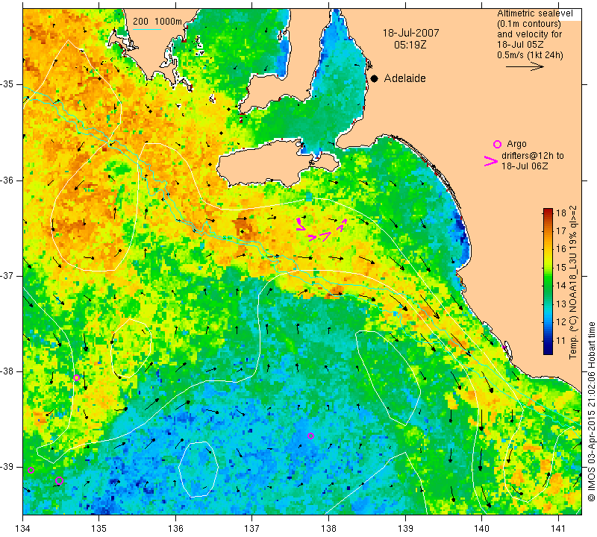Click the latitude label -37
Screen dimensions: 597x537
click(7, 275)
